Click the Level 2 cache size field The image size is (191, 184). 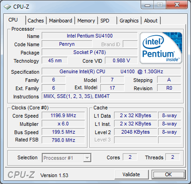(136, 132)
